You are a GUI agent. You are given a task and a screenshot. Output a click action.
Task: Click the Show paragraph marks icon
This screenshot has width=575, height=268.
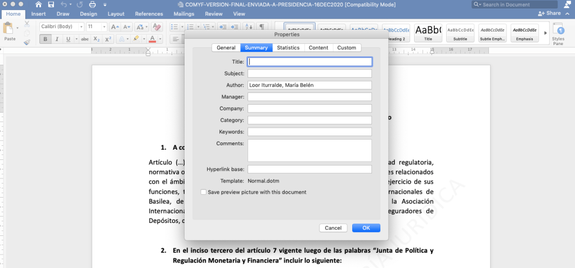click(x=262, y=27)
